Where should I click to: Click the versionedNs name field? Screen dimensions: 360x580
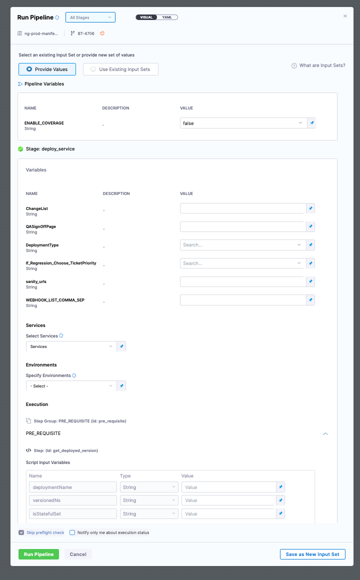click(x=73, y=500)
